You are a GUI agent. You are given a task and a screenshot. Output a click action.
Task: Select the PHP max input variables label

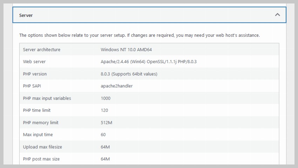[47, 98]
